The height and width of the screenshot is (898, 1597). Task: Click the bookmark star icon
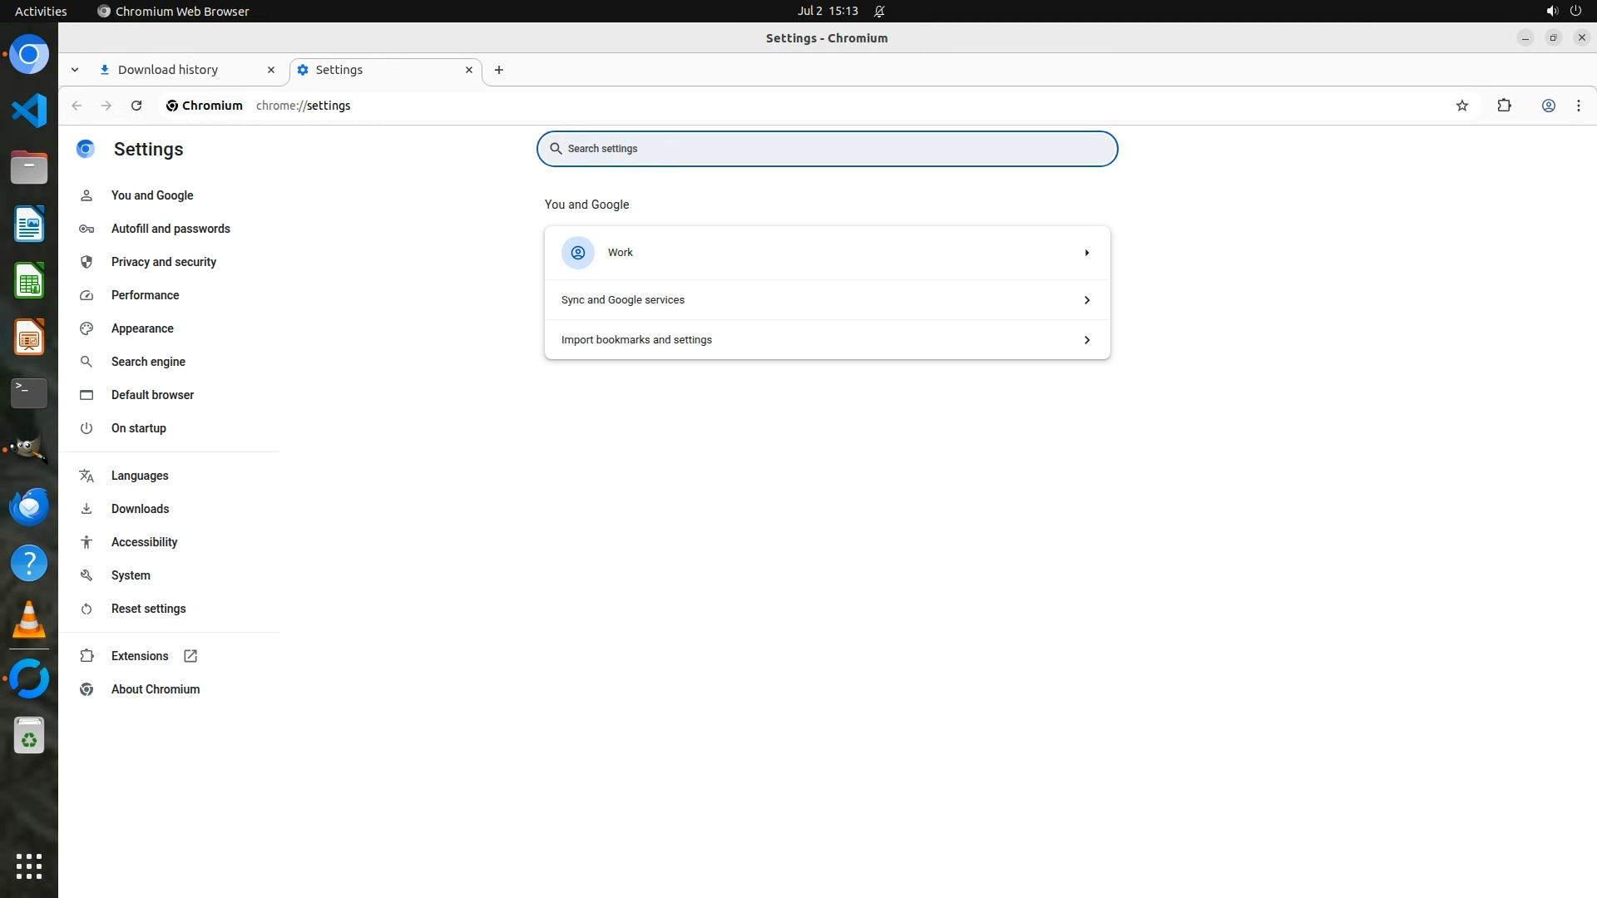coord(1462,106)
